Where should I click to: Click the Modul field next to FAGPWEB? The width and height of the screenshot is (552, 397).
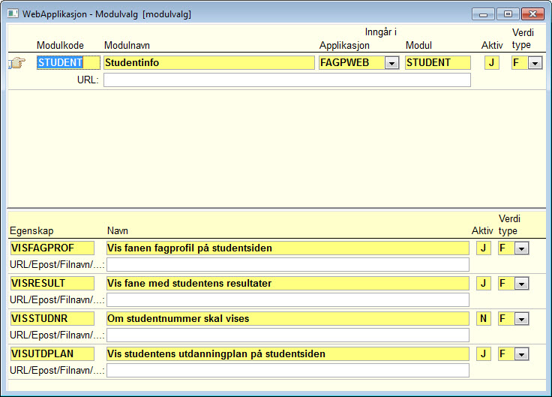tap(437, 63)
